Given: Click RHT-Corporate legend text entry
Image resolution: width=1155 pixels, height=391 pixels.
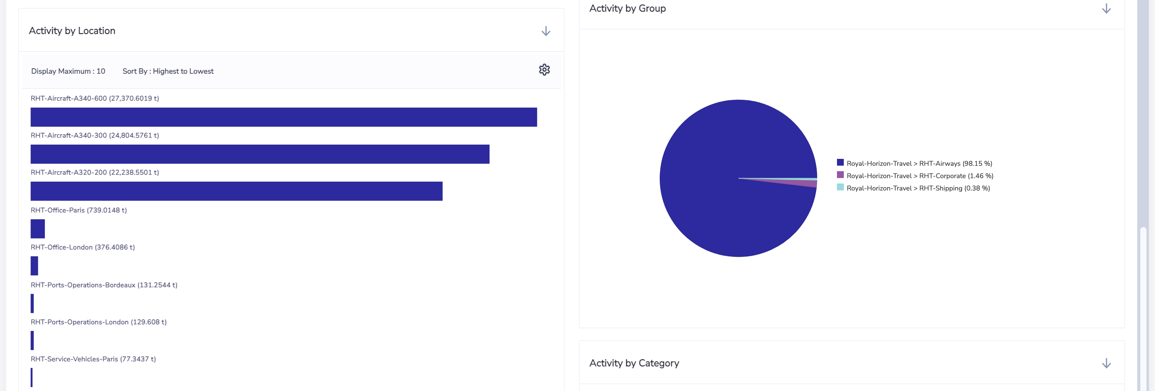Looking at the screenshot, I should click(x=920, y=176).
